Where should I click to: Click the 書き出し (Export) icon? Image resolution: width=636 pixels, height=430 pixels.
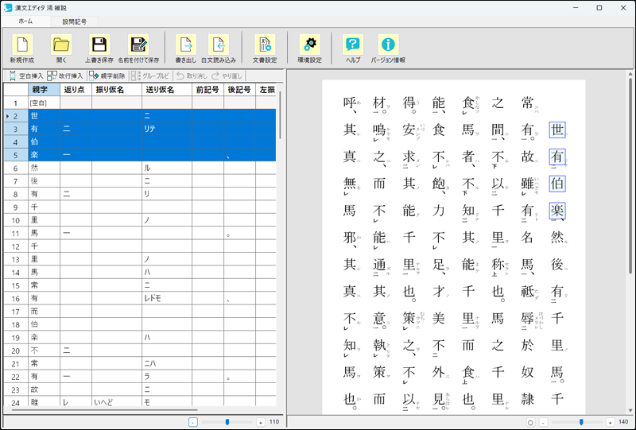pos(185,45)
